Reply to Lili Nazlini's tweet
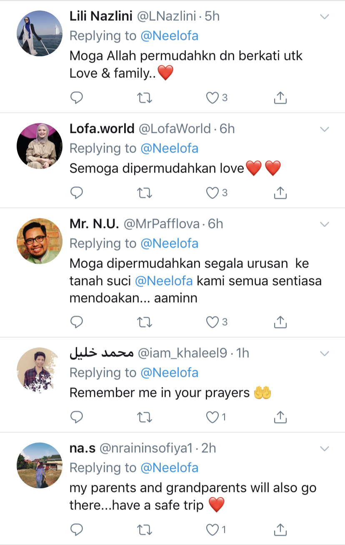 76,98
